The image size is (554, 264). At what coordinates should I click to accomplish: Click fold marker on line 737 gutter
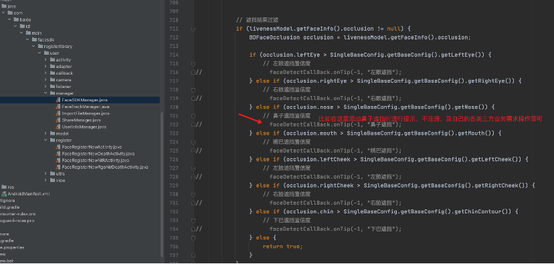coord(193,255)
